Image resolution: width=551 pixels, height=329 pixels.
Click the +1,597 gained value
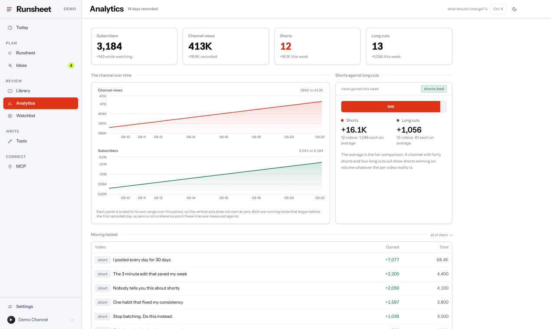[x=392, y=303]
